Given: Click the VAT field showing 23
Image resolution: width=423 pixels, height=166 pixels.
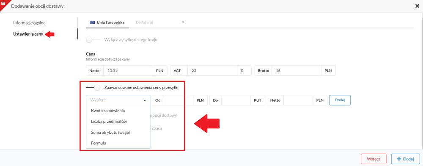Looking at the screenshot, I should [x=212, y=71].
